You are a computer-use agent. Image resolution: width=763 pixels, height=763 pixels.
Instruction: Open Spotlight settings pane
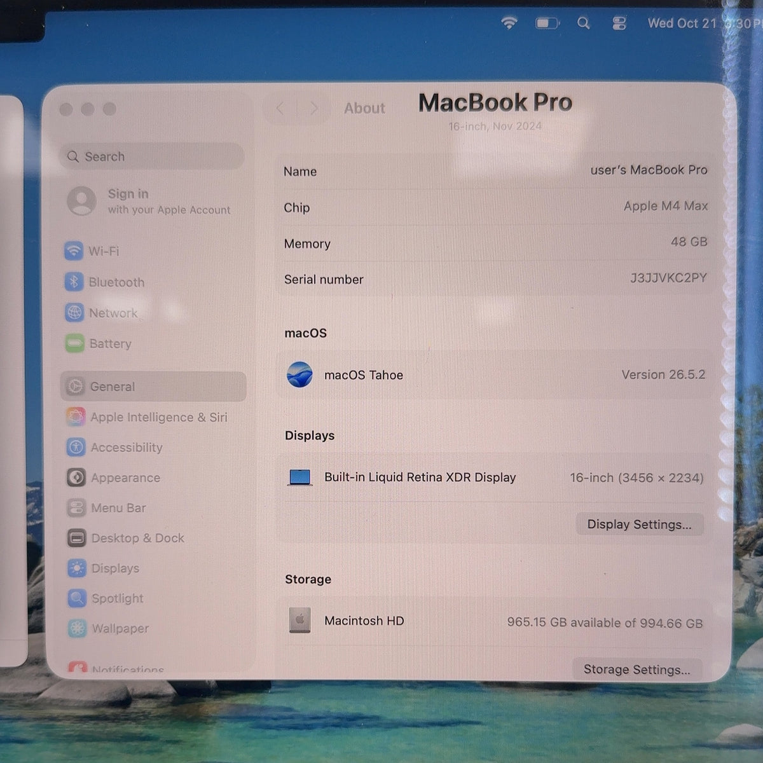[106, 598]
